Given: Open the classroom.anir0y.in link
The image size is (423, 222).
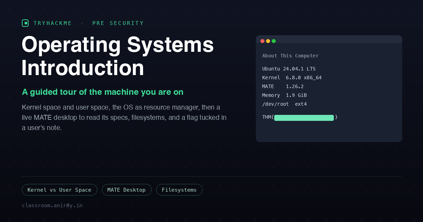Looking at the screenshot, I should coord(52,205).
